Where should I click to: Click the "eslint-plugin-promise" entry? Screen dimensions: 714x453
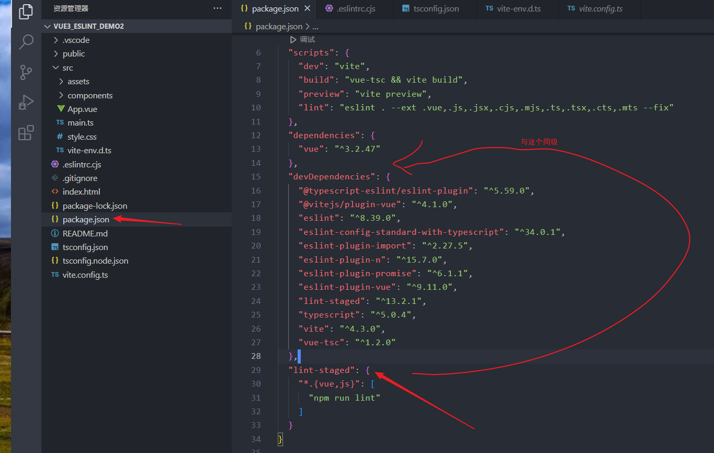pyautogui.click(x=386, y=274)
